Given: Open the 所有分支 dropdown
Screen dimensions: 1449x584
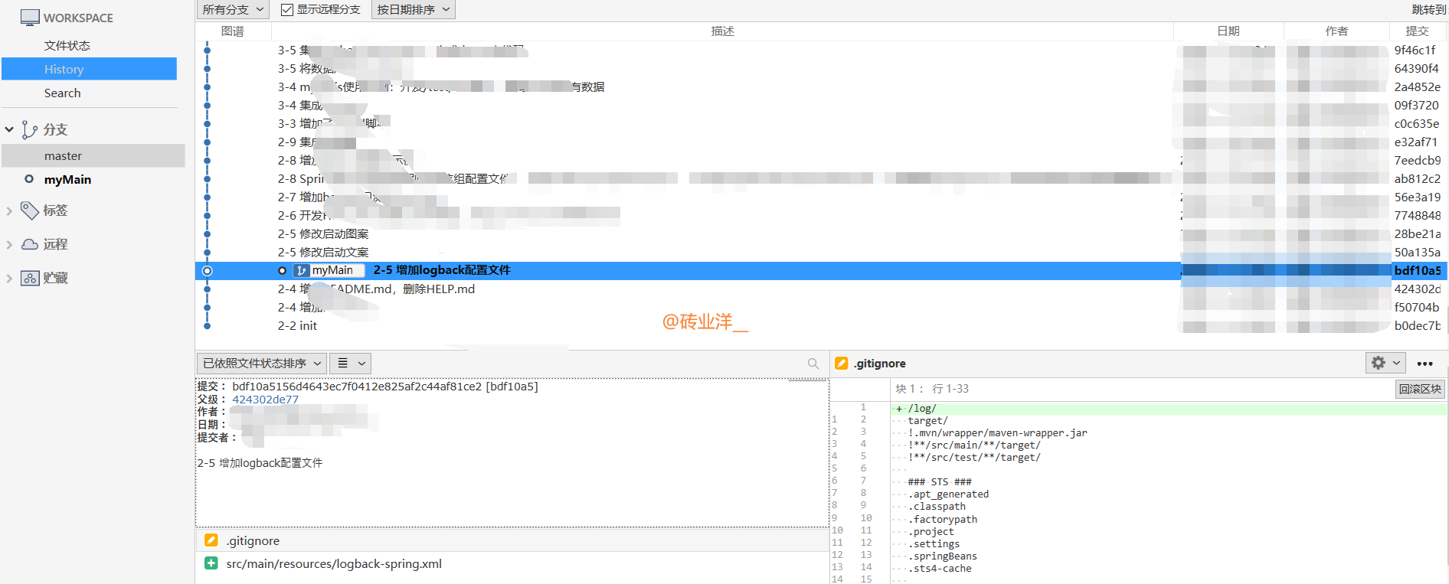Looking at the screenshot, I should pyautogui.click(x=233, y=9).
